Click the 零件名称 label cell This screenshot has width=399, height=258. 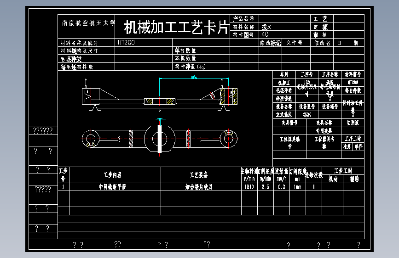tap(244, 27)
